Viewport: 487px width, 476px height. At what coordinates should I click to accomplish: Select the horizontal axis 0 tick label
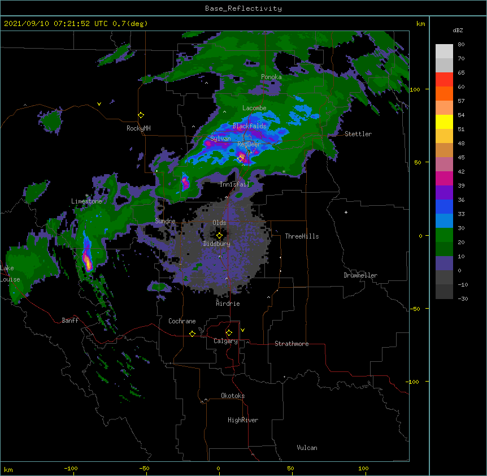pos(218,468)
